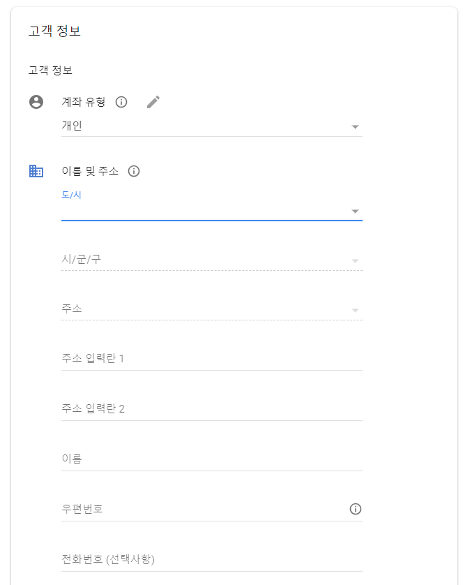Open the 개인 account type dropdown
The image size is (463, 585).
pos(212,126)
